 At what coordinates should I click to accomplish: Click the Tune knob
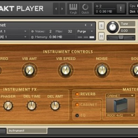click(113, 27)
